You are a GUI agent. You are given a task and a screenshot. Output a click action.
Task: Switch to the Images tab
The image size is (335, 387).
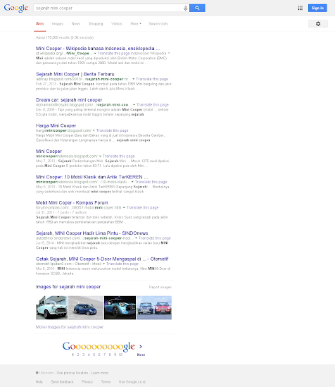[x=58, y=24]
